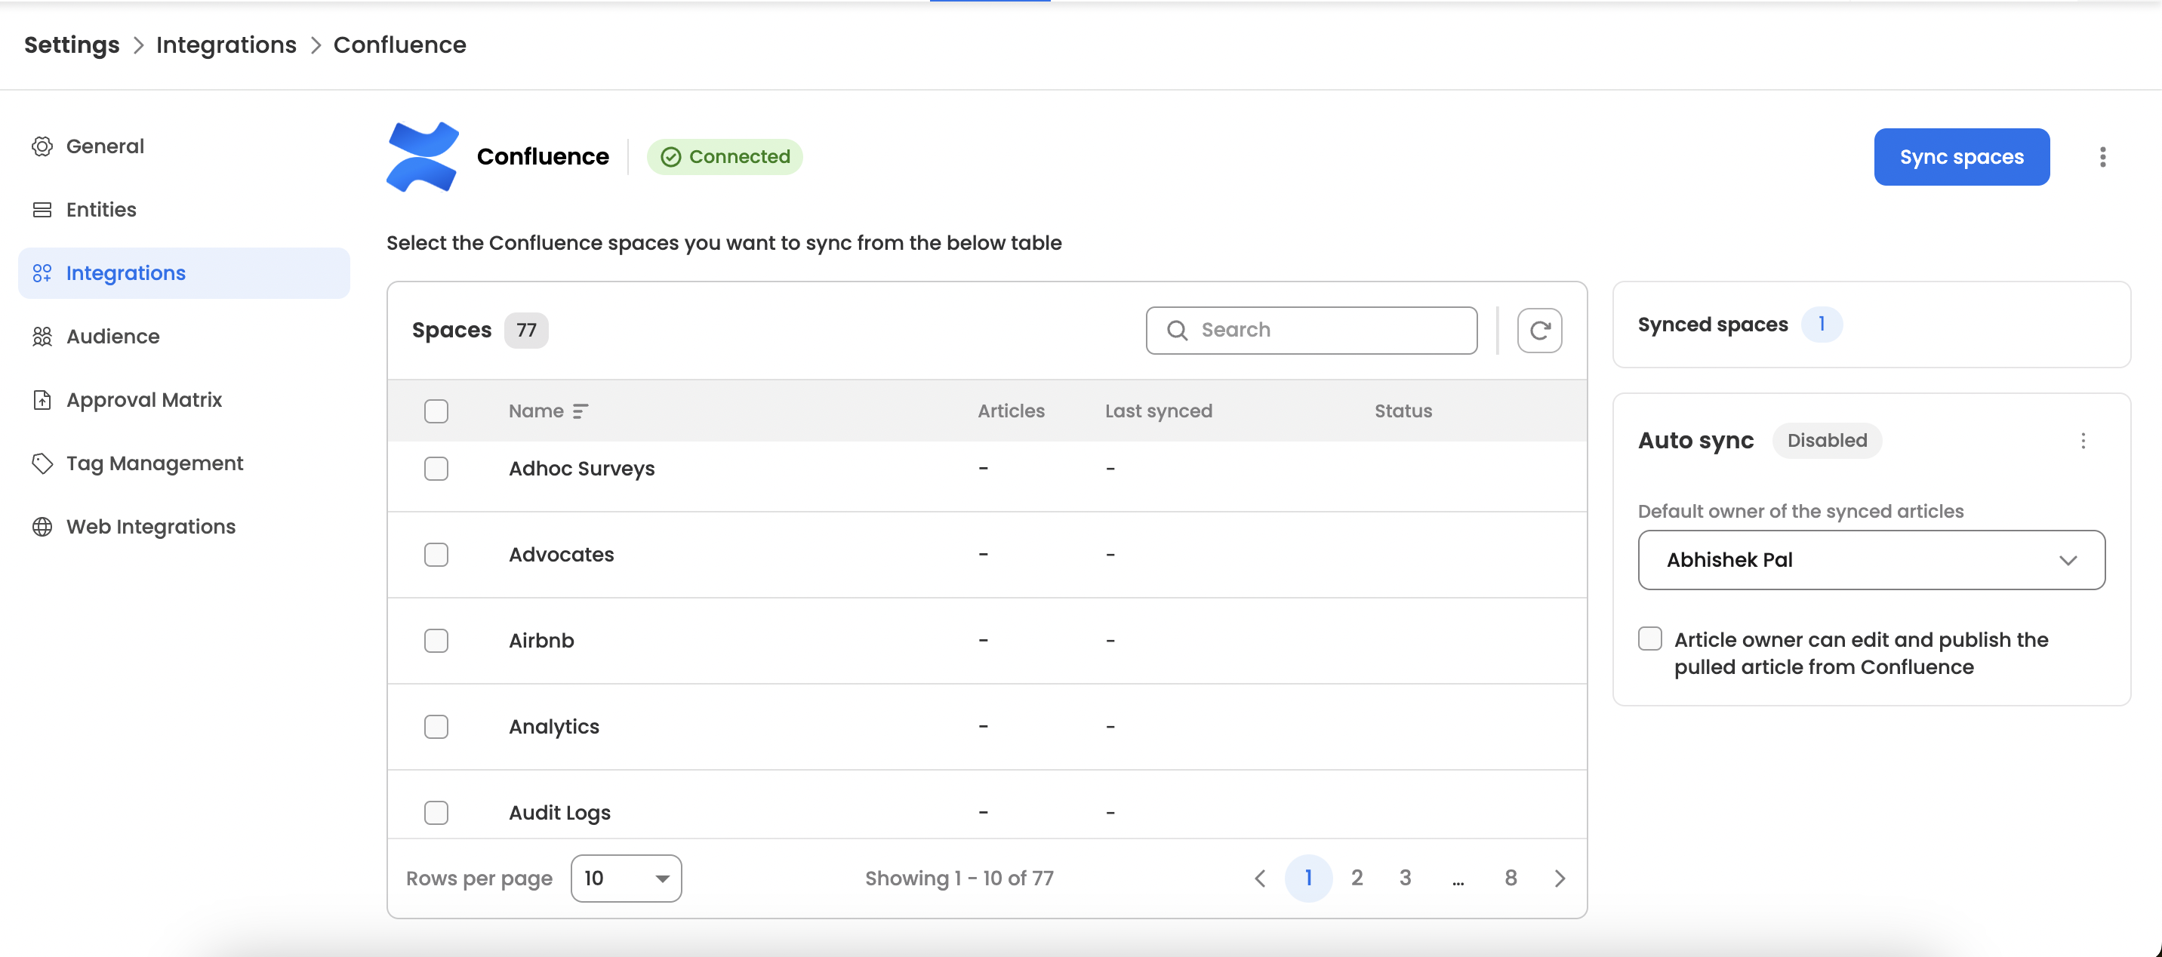Expand the default owner Abhishek Pal dropdown
The image size is (2162, 957).
(1871, 560)
